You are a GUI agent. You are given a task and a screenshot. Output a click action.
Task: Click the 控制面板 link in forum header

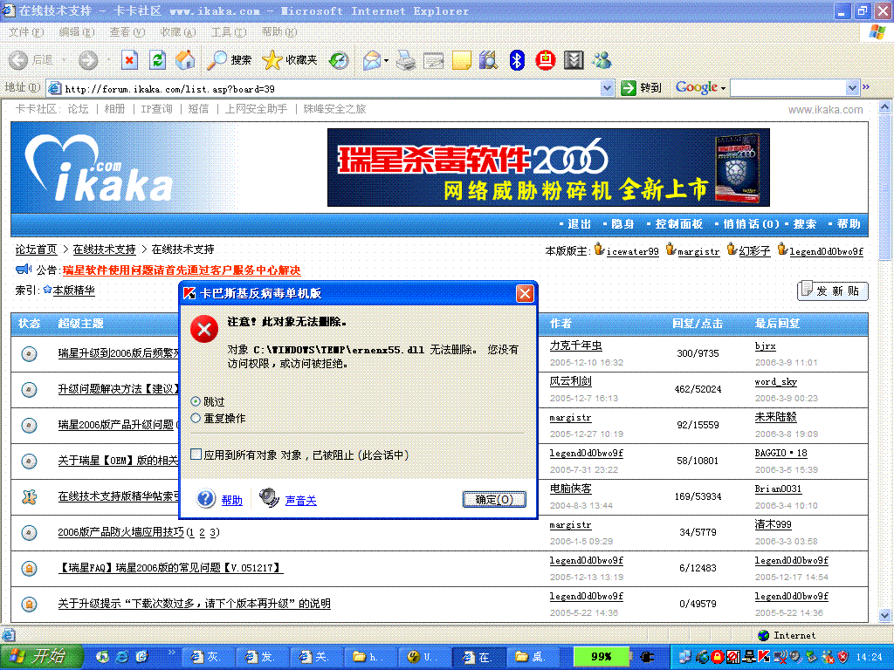[678, 224]
